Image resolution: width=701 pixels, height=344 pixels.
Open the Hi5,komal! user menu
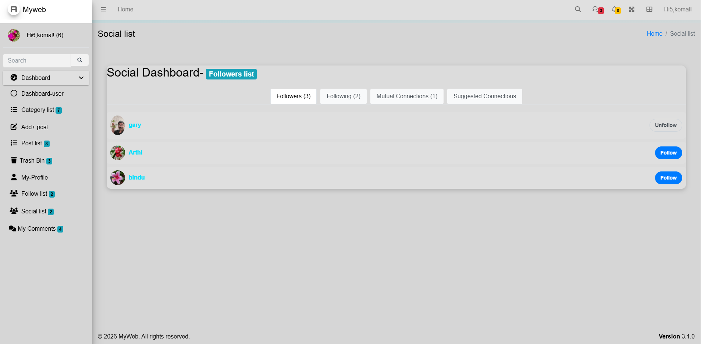(677, 9)
